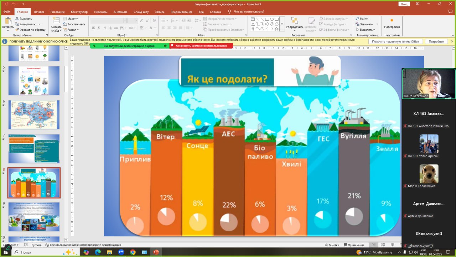
Task: Toggle text shadow (S) formatting
Action: pyautogui.click(x=111, y=28)
